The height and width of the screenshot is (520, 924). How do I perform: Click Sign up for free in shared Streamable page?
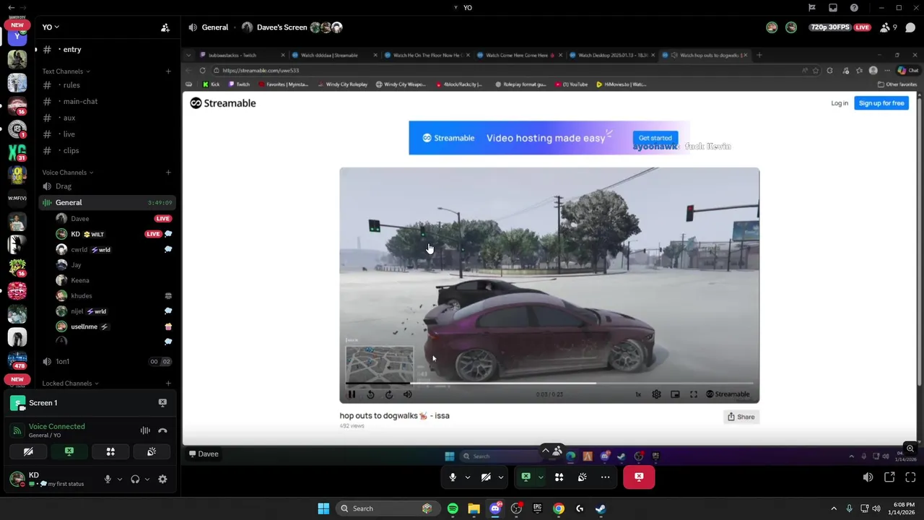point(881,103)
